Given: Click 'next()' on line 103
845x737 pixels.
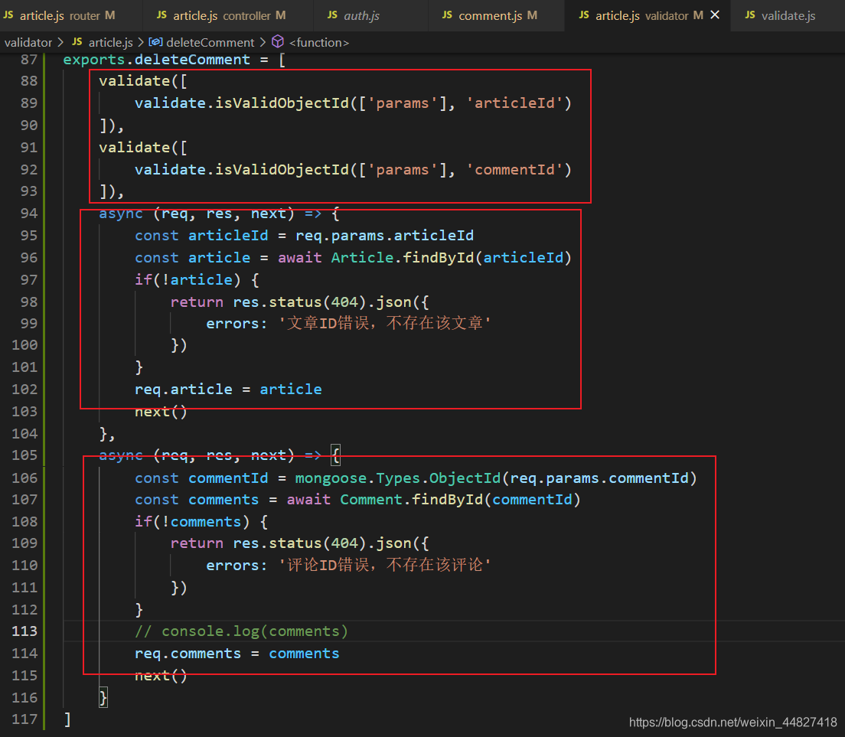Looking at the screenshot, I should (161, 412).
